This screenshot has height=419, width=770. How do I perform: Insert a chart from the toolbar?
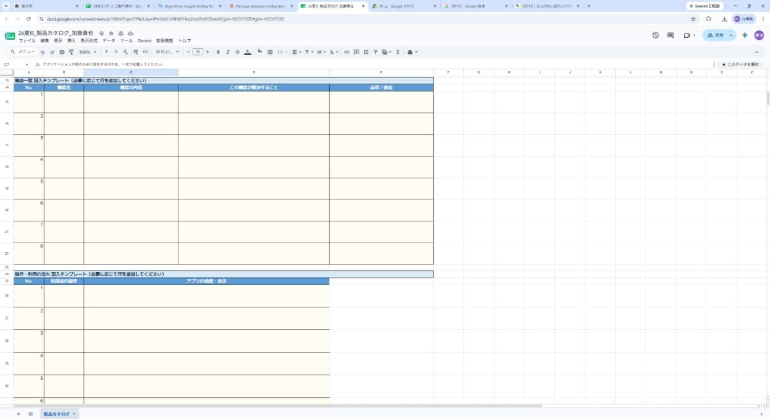366,52
